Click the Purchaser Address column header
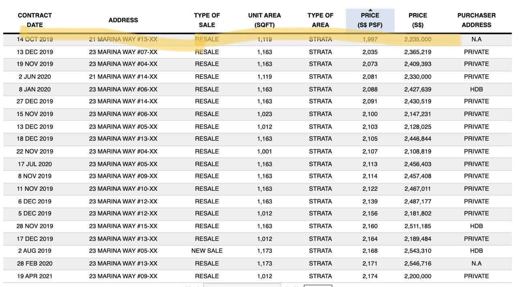 click(x=476, y=20)
